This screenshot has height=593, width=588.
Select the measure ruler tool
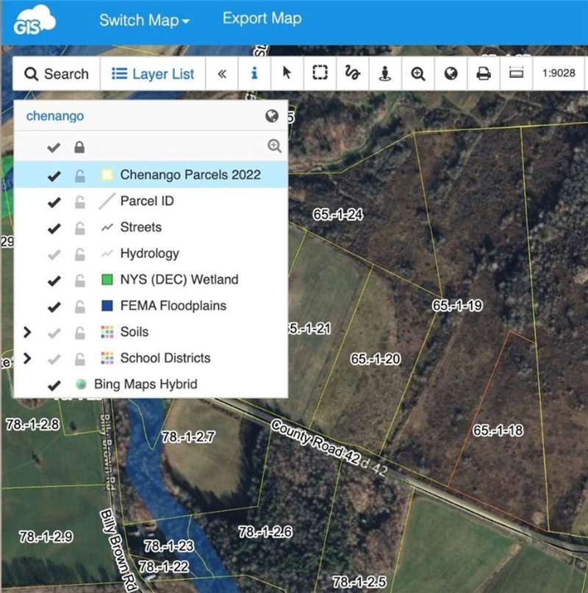516,73
